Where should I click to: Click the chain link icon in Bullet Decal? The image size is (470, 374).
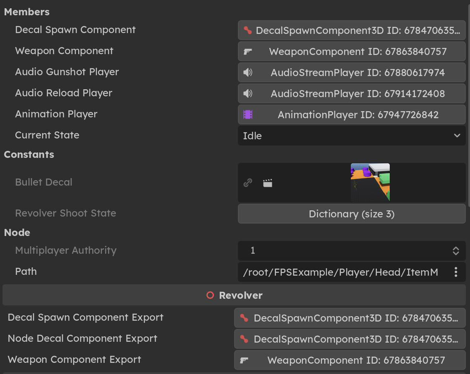point(248,183)
